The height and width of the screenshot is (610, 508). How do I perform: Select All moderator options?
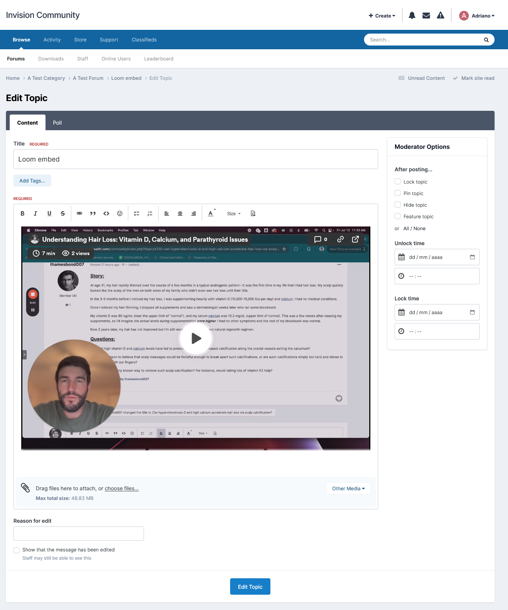406,228
